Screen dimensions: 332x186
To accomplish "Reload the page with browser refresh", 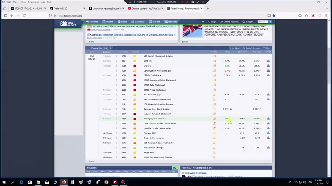I will (x=24, y=16).
